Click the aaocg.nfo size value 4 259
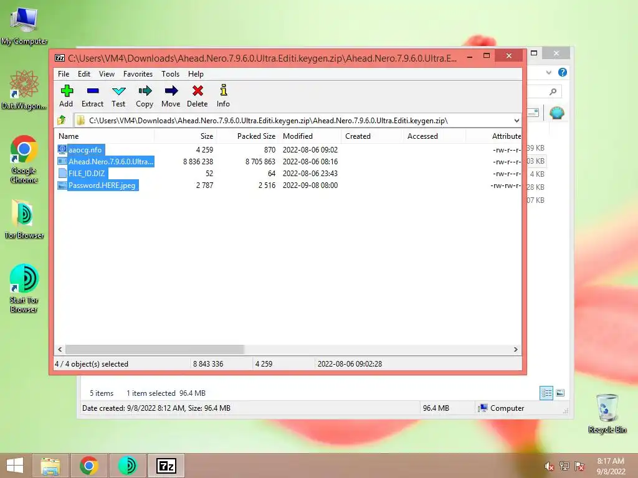Viewport: 638px width, 478px height. pos(204,150)
